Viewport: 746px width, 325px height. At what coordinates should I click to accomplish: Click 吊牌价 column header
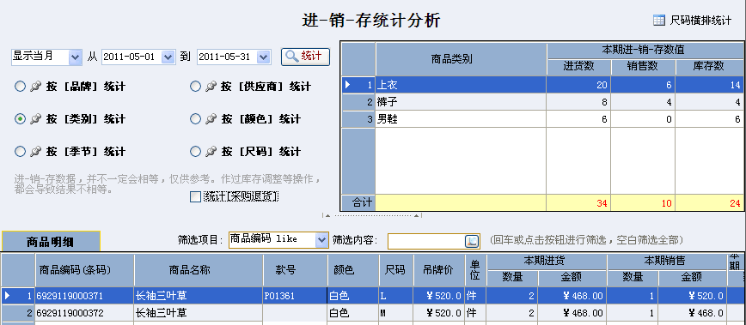click(439, 270)
